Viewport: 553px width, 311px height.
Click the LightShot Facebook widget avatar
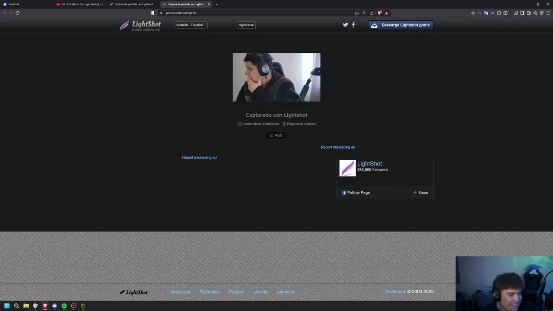click(347, 168)
